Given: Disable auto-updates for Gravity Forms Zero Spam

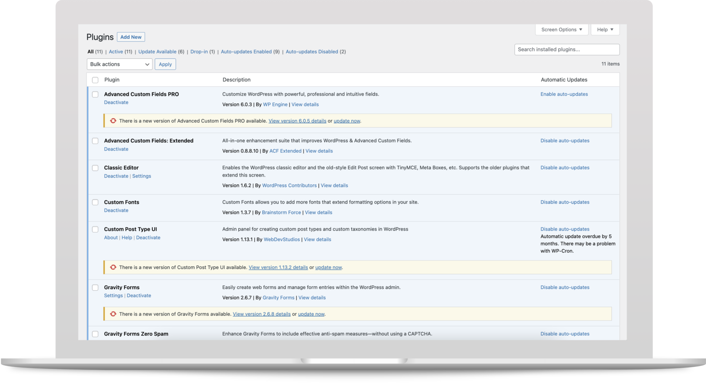Looking at the screenshot, I should coord(565,334).
